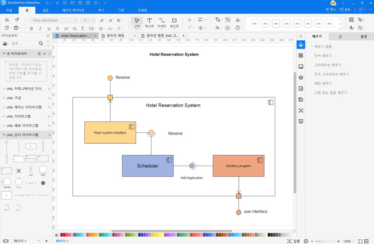Image resolution: width=374 pixels, height=244 pixels.
Task: Click the Cut scissors icon
Action: [7, 20]
